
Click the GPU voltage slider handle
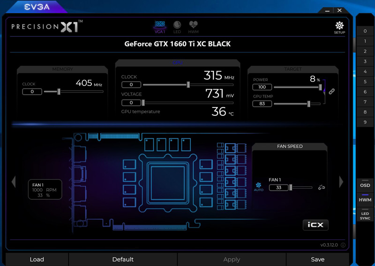point(143,103)
